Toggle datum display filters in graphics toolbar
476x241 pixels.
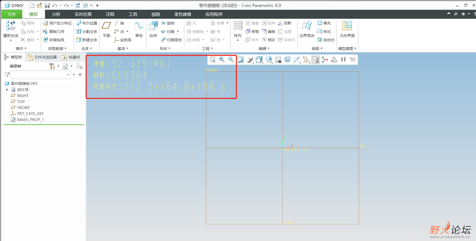(306, 59)
